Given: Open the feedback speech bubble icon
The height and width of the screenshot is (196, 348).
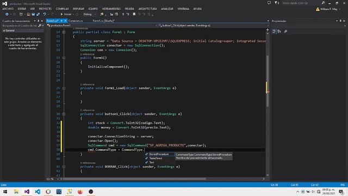Looking at the screenshot, I should (269, 3).
